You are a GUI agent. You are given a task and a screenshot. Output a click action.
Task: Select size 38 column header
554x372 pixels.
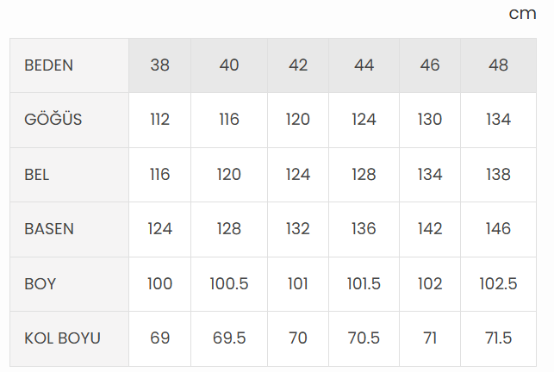pyautogui.click(x=159, y=65)
